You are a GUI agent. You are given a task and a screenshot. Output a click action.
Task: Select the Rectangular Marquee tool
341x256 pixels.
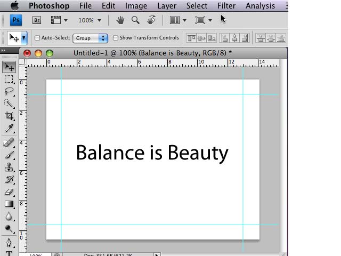(9, 79)
